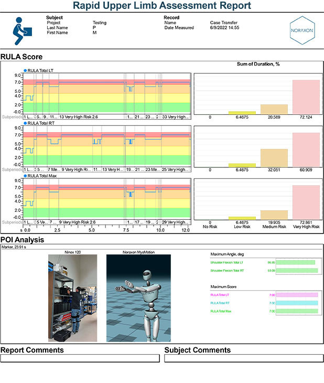The width and height of the screenshot is (324, 383).
Task: Click the blue dot beside RULA Total LT
Action: click(25, 71)
